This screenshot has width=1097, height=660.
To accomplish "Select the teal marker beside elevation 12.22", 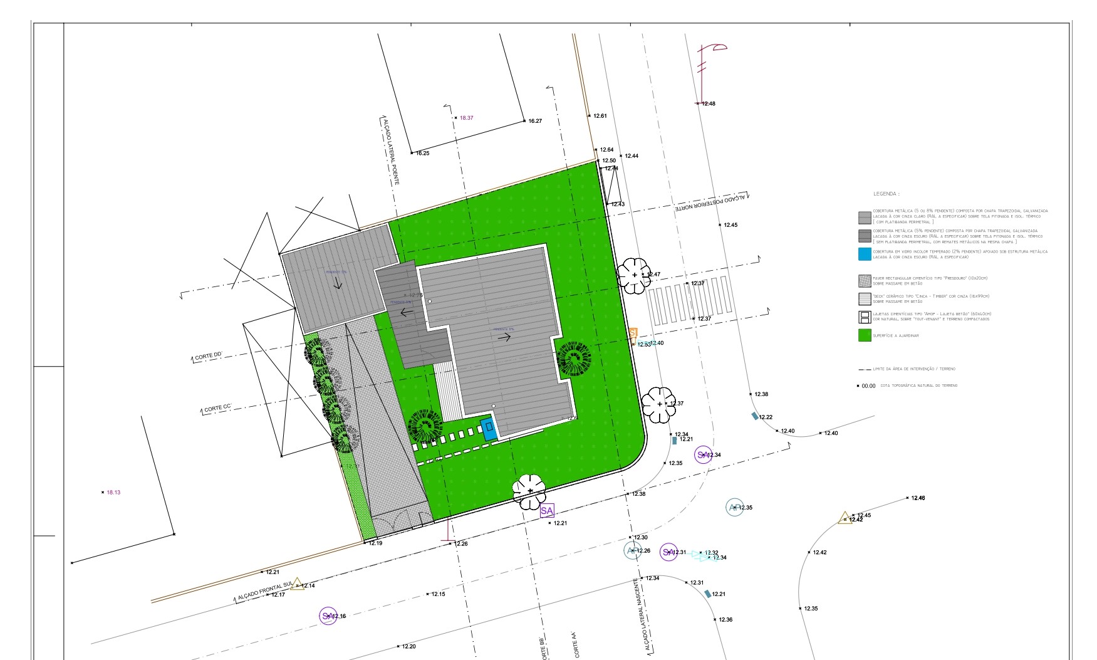I will coord(755,416).
